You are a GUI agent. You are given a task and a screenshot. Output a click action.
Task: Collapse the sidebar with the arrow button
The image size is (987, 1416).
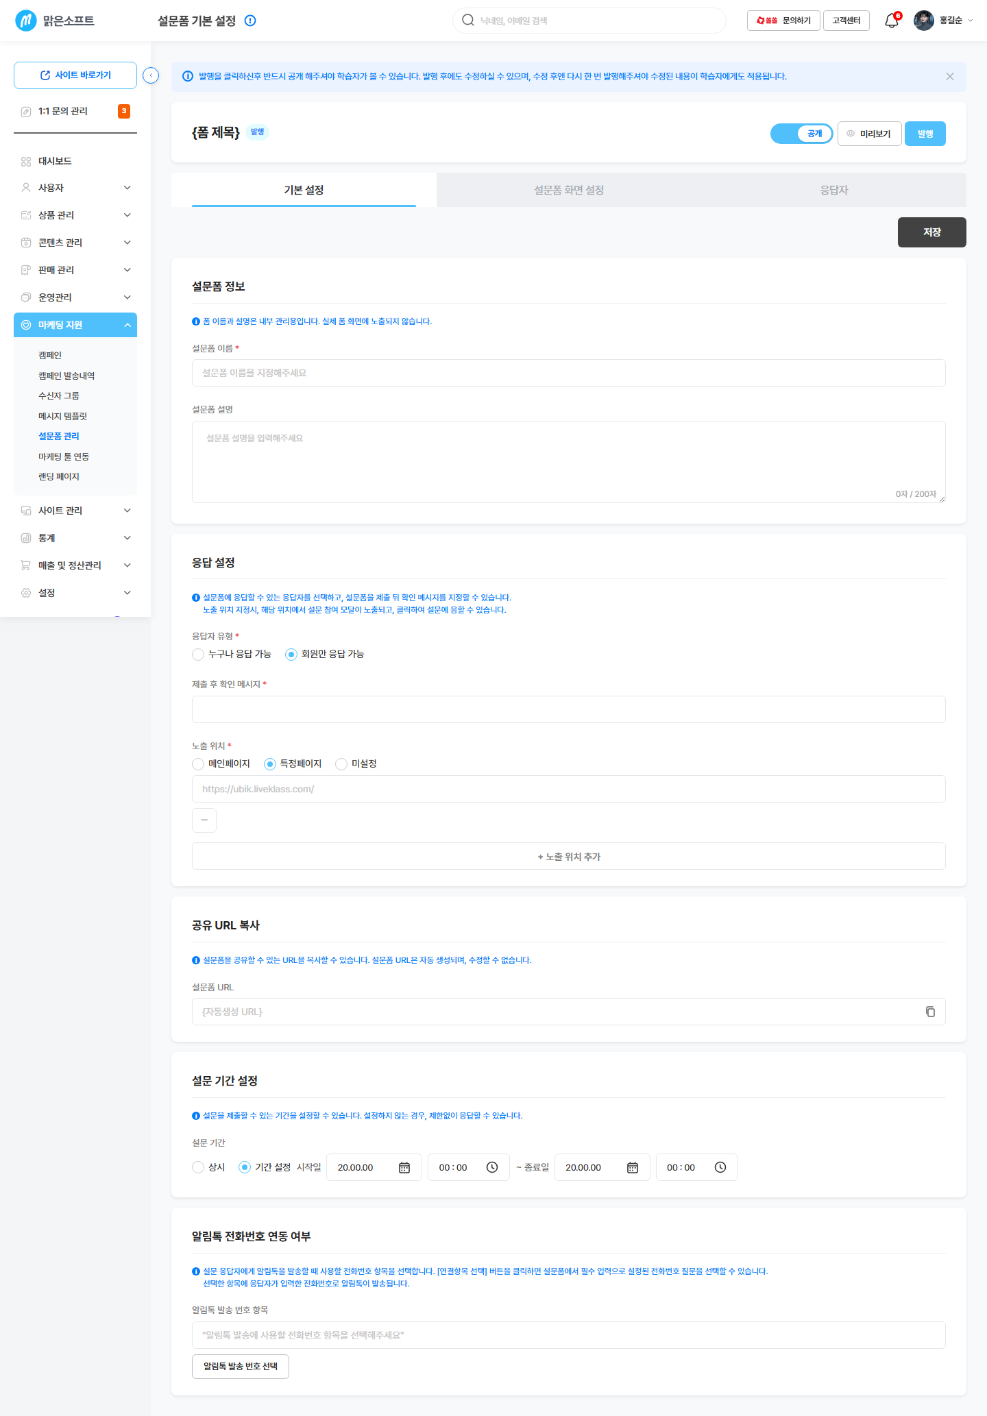[151, 75]
